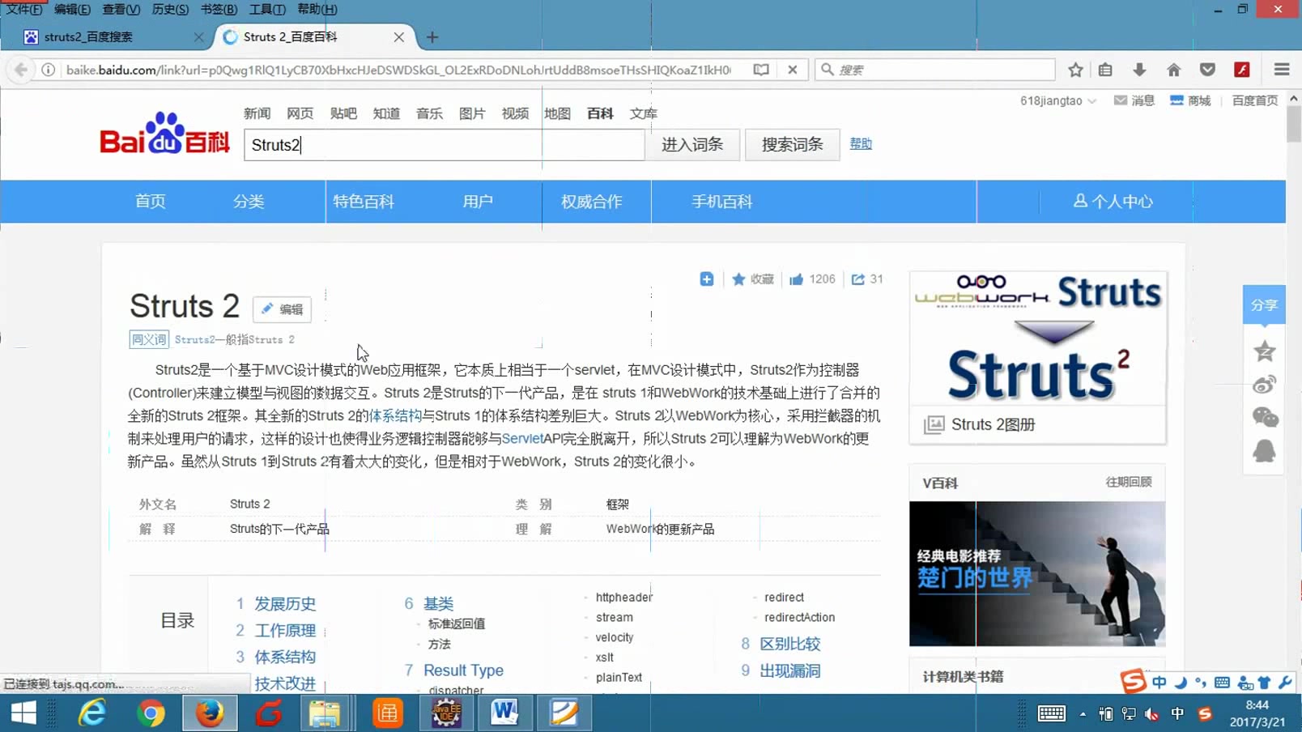Screen dimensions: 1302x732
Task: Click the 同义词 tag under title
Action: 149,339
